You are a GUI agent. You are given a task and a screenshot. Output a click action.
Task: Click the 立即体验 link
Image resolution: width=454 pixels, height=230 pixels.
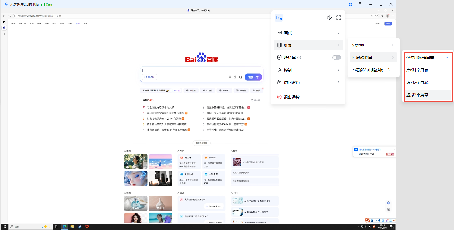click(176, 91)
